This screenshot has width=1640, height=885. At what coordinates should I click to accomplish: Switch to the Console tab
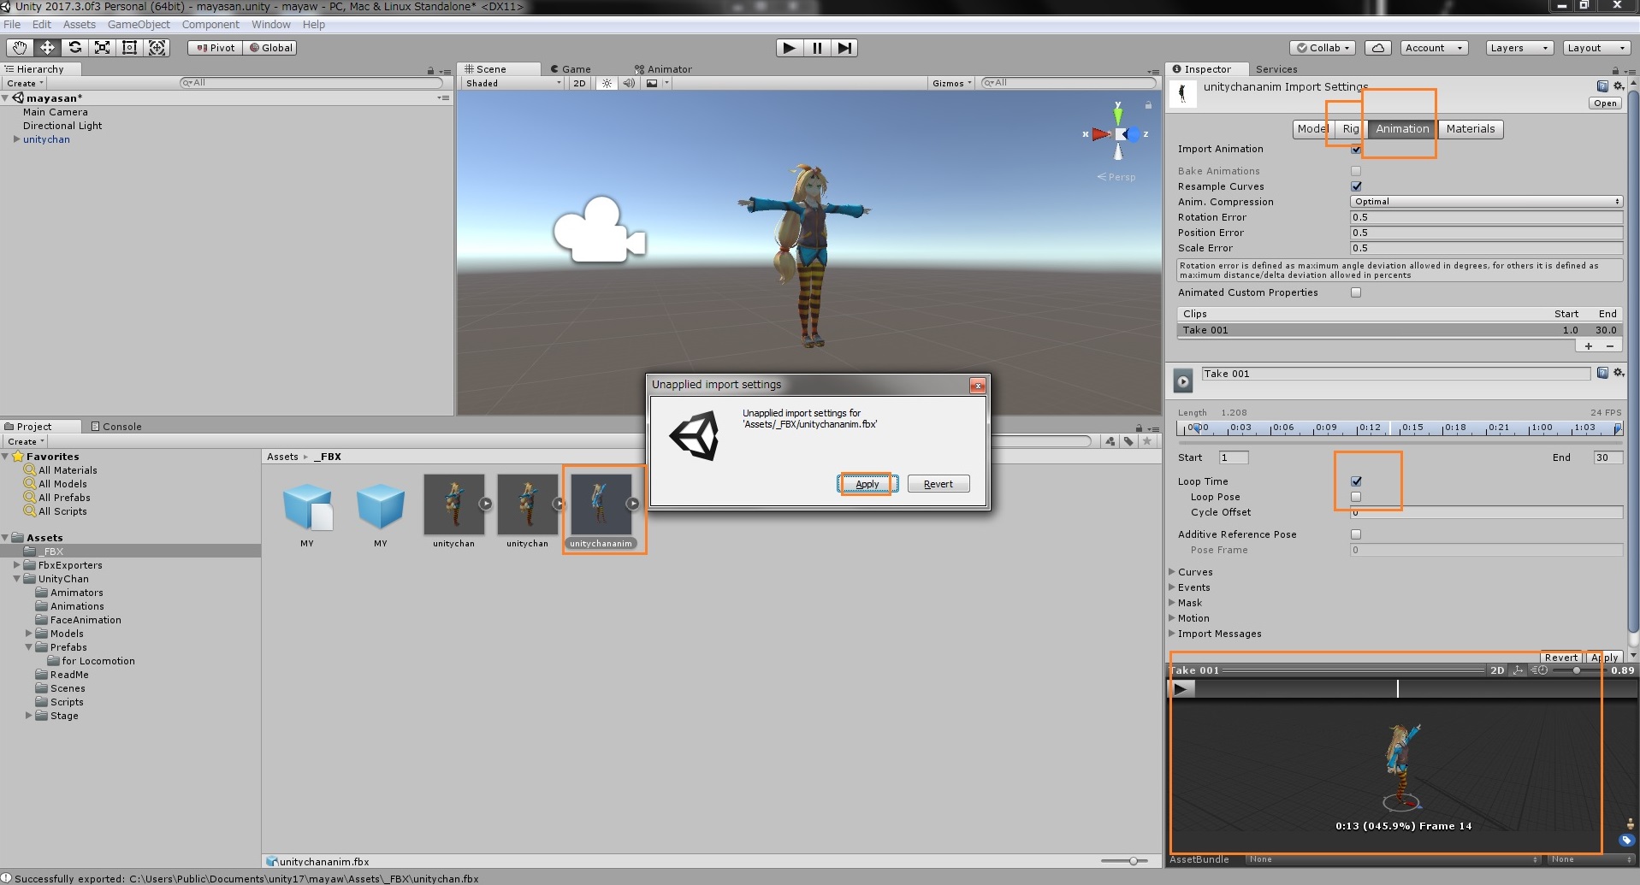point(116,427)
